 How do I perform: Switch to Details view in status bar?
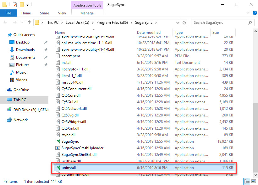click(x=247, y=181)
